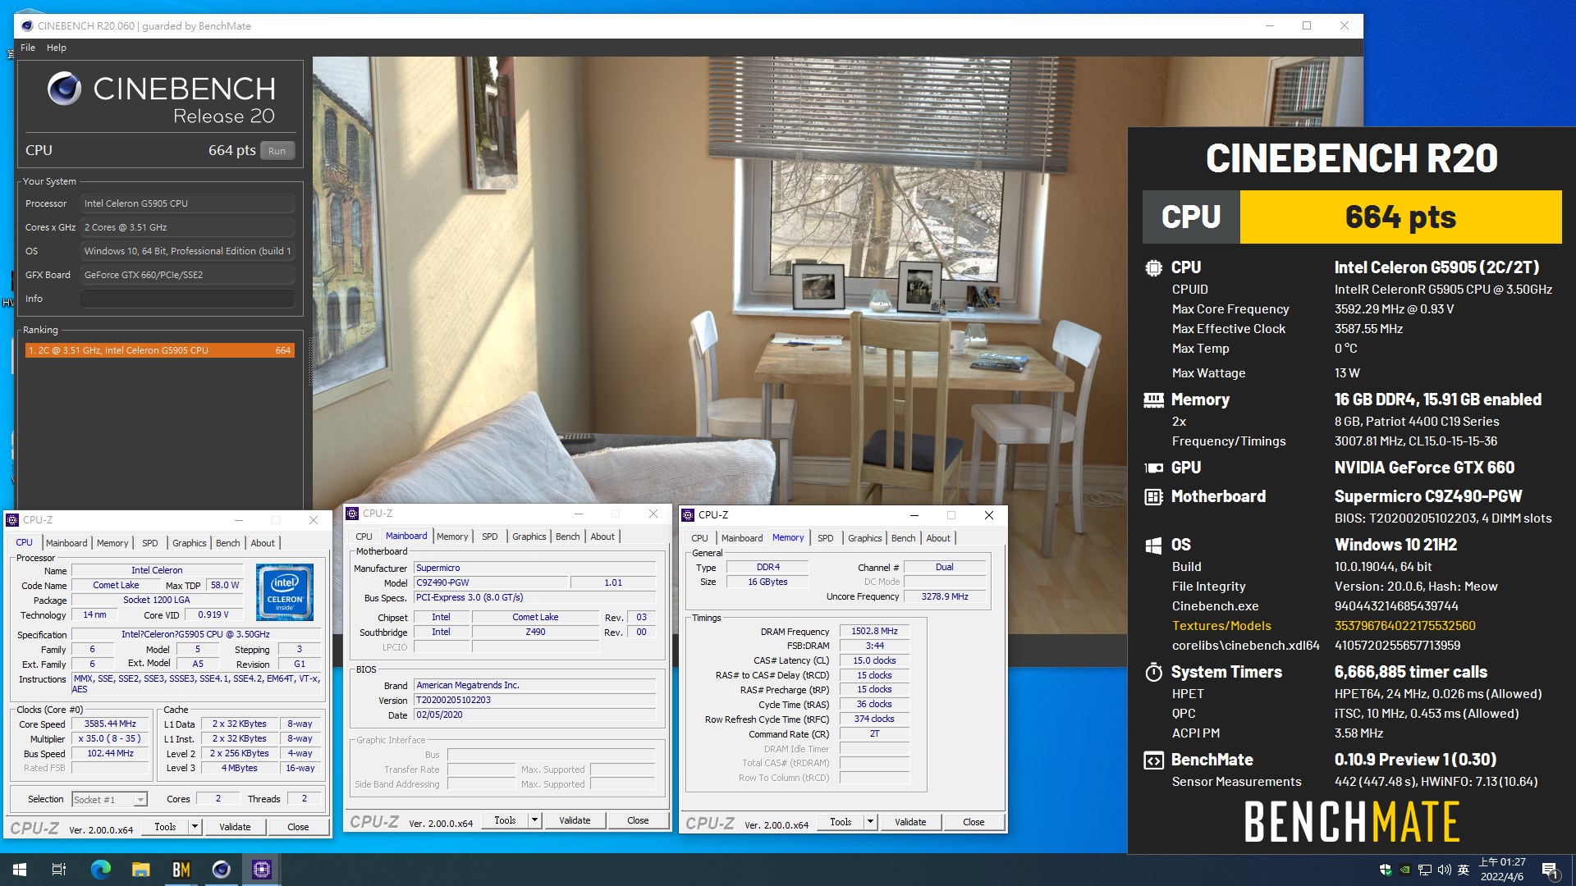Click the CPU-Z icon in middle window title bar
Image resolution: width=1576 pixels, height=886 pixels.
click(x=352, y=514)
